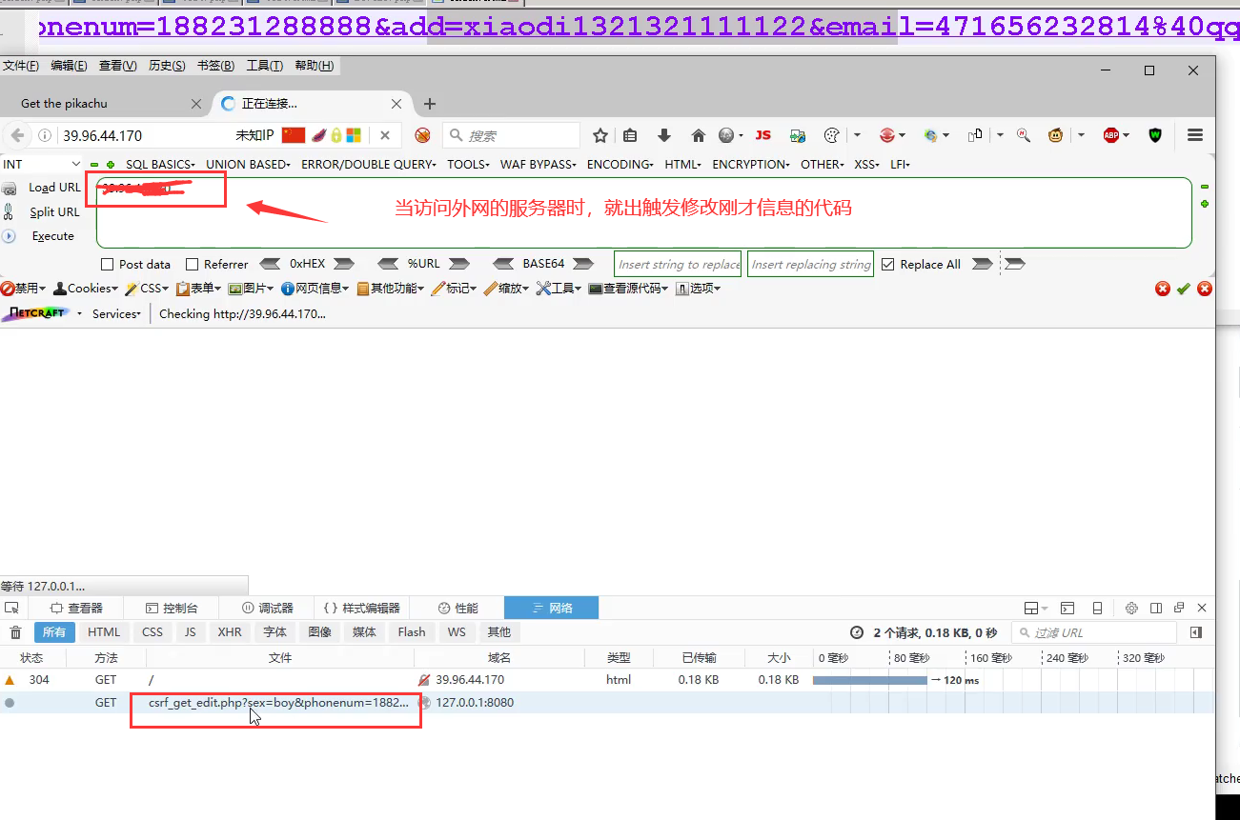Image resolution: width=1240 pixels, height=820 pixels.
Task: Click the monkey face extension icon
Action: [x=1055, y=135]
